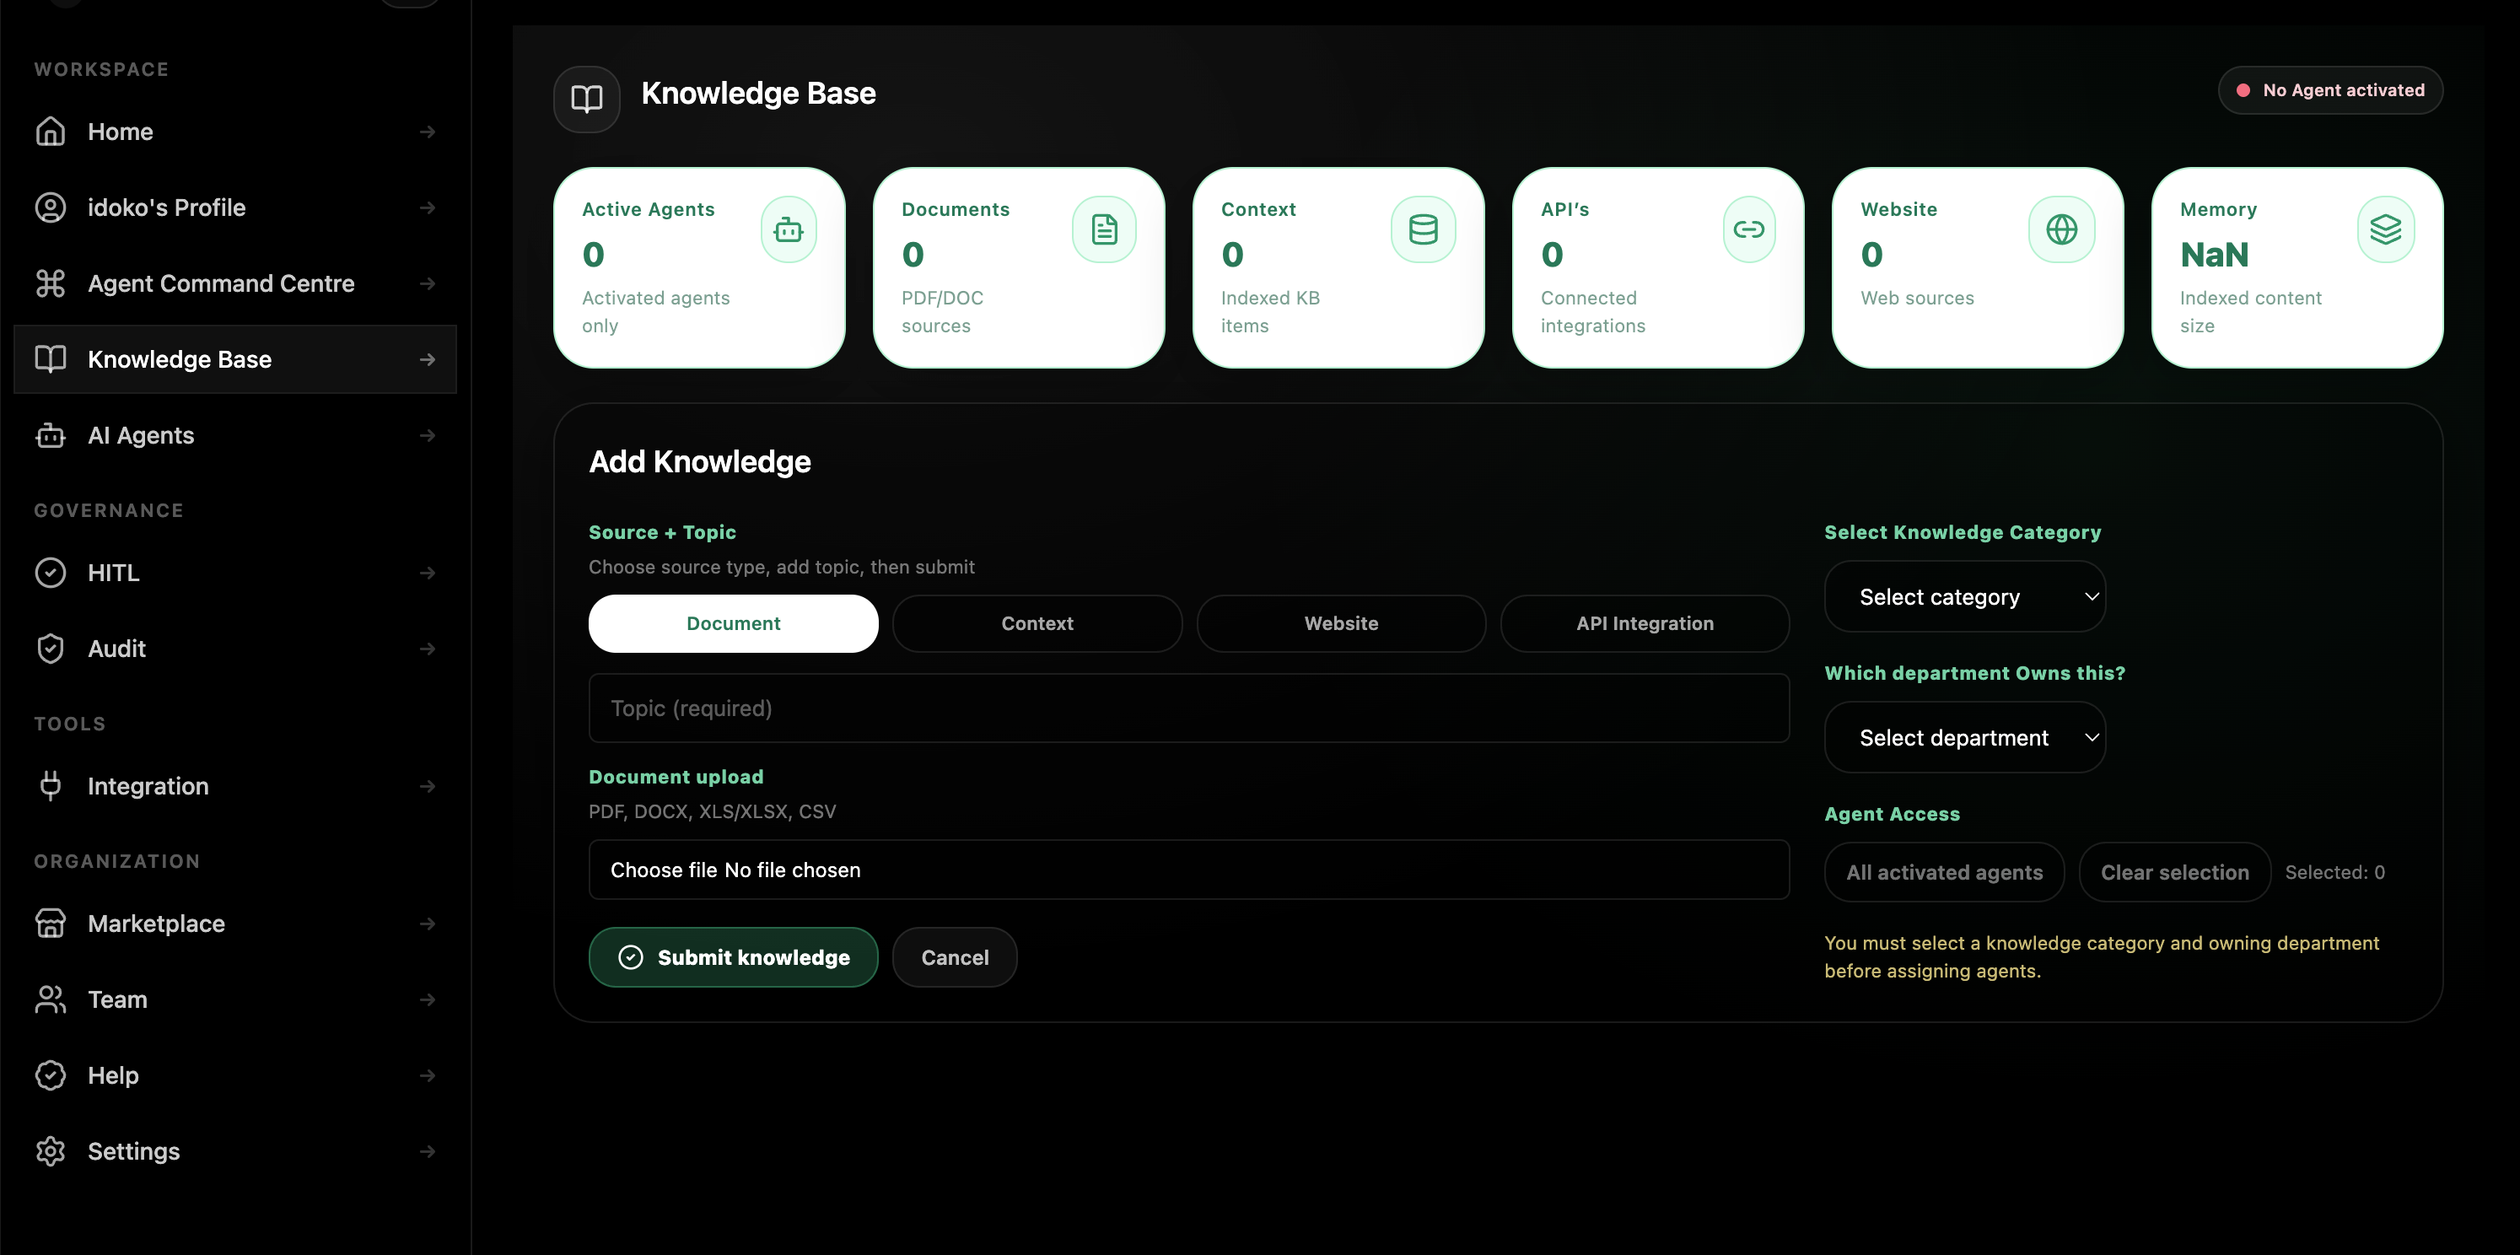2520x1255 pixels.
Task: Click the Knowledge Base book header icon
Action: click(x=587, y=99)
